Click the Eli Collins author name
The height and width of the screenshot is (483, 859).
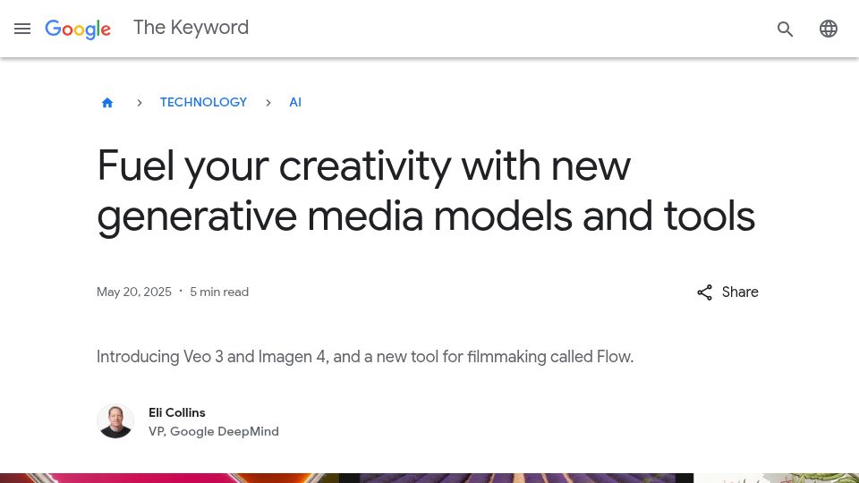[x=177, y=412]
